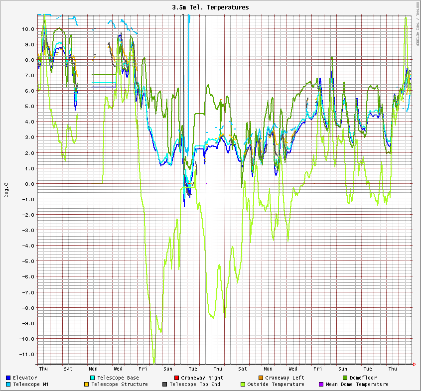
Task: Click the -11.0 y-axis tick label
Action: click(26, 354)
